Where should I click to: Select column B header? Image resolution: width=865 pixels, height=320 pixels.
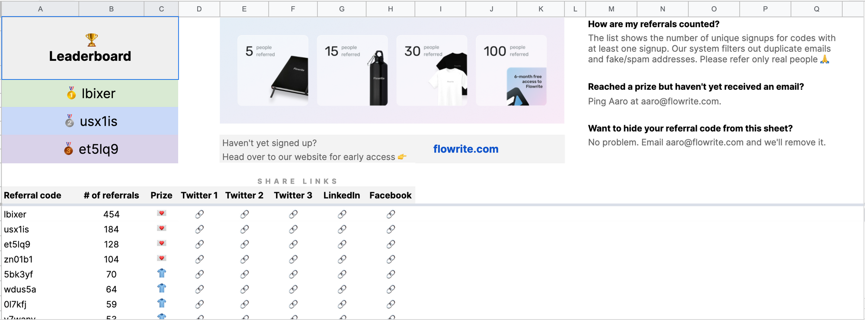[x=111, y=9]
